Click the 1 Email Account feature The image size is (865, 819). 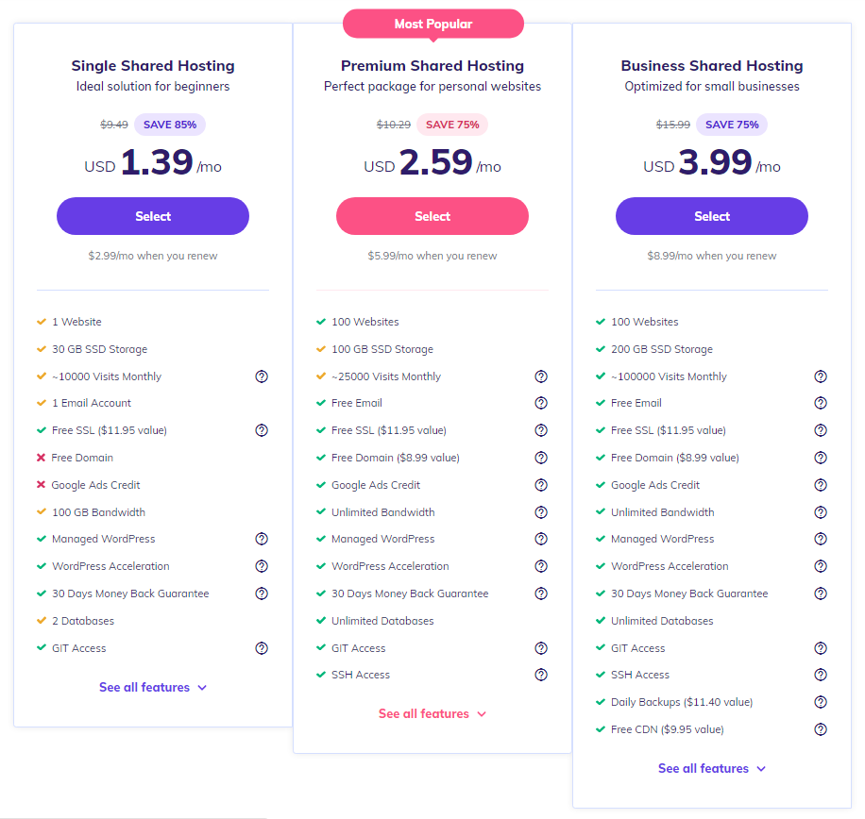84,403
